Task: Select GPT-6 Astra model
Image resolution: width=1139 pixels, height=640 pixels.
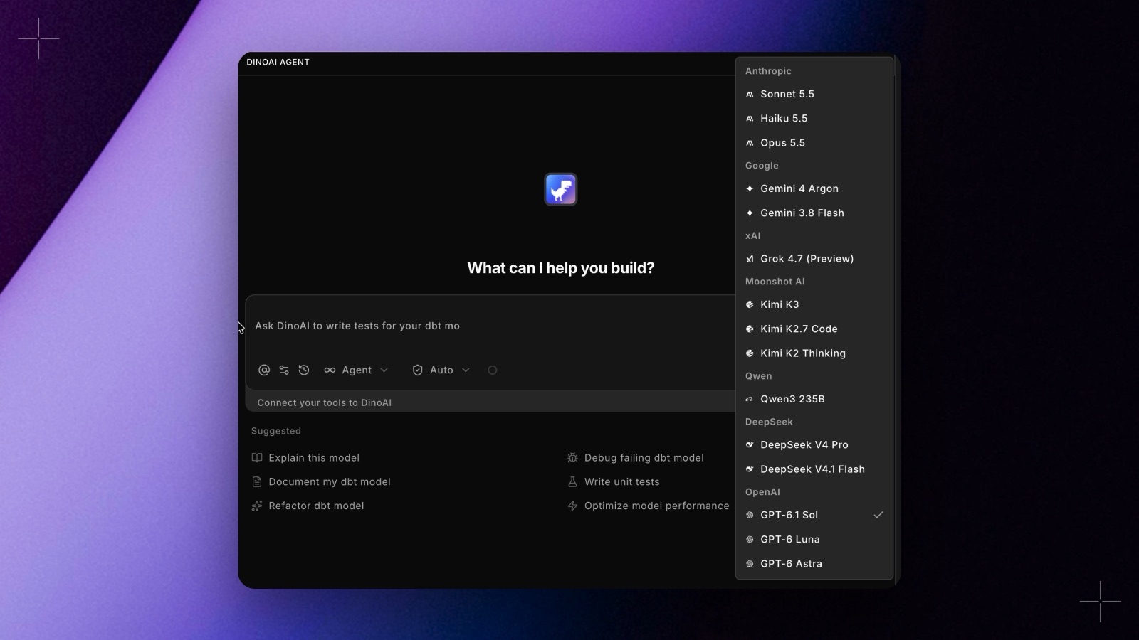Action: click(x=814, y=564)
